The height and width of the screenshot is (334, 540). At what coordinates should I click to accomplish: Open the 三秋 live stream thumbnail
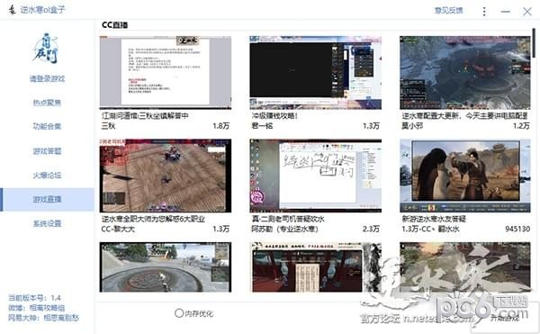coord(166,72)
